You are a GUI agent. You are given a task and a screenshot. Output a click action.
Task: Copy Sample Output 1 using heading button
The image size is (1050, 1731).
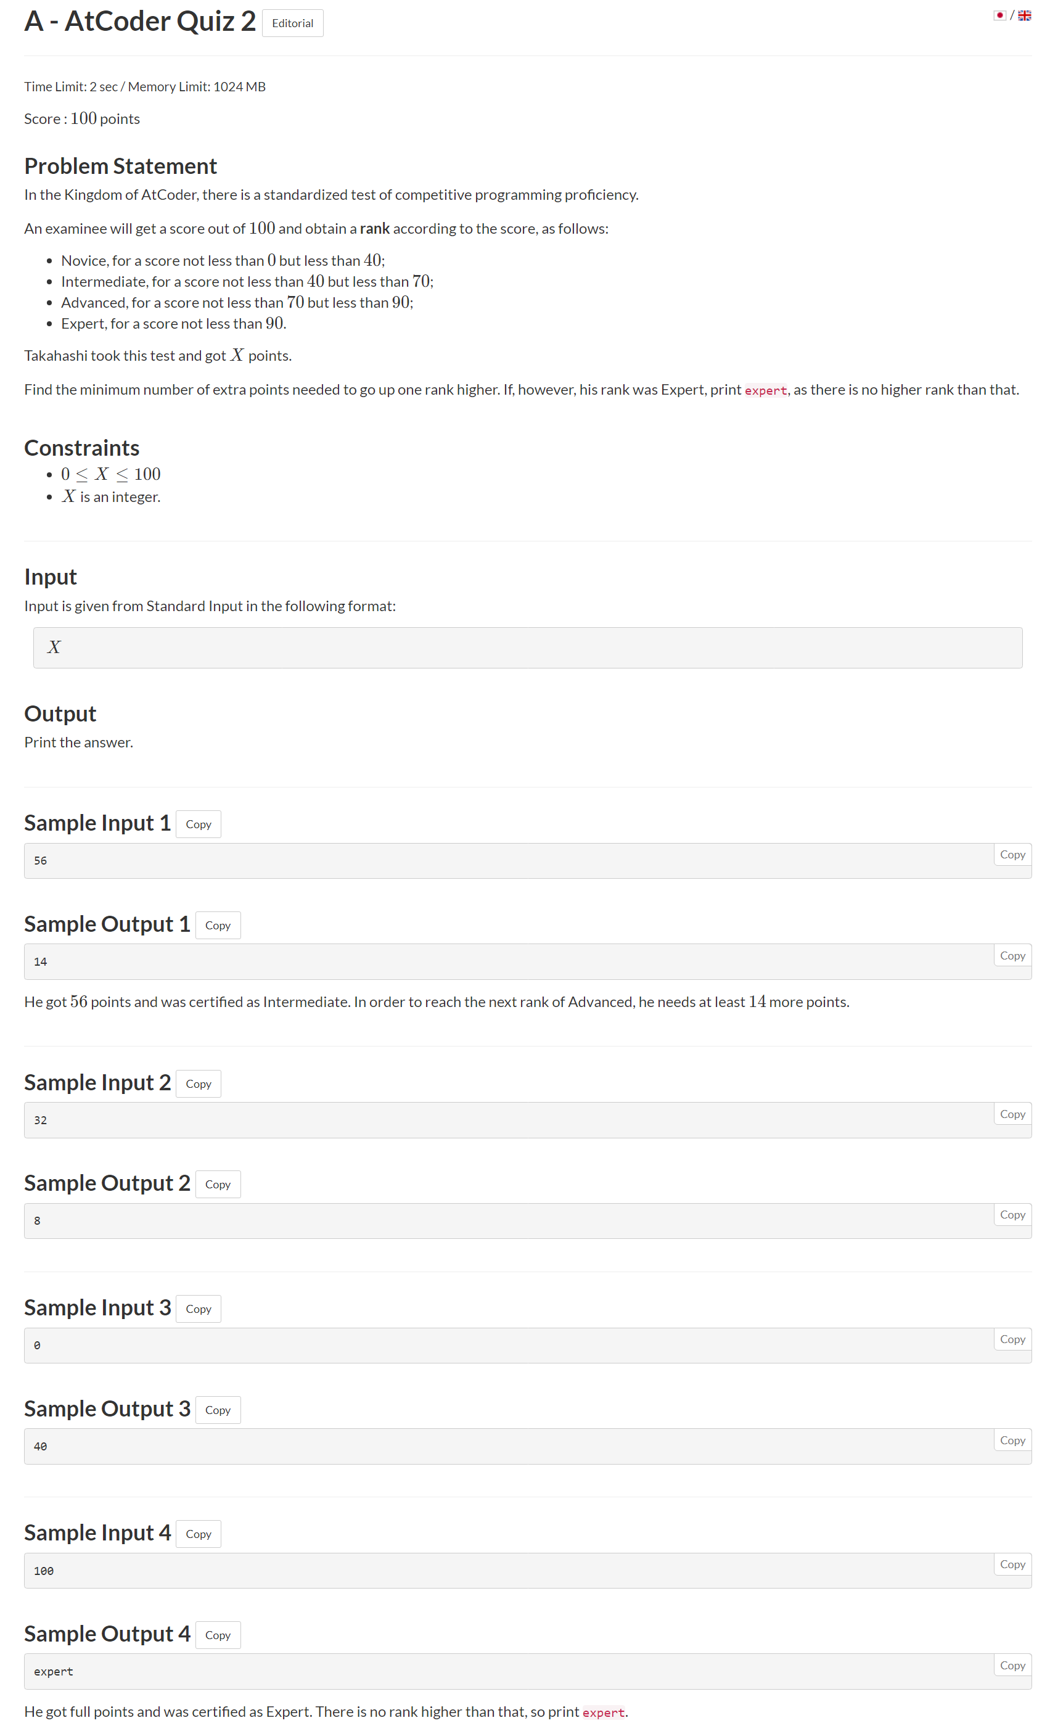tap(218, 925)
